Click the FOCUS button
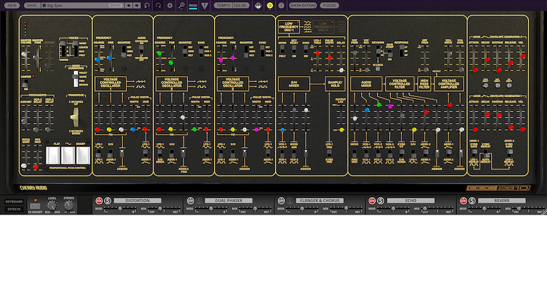Screen dimensions: 547x301 coord(330,5)
